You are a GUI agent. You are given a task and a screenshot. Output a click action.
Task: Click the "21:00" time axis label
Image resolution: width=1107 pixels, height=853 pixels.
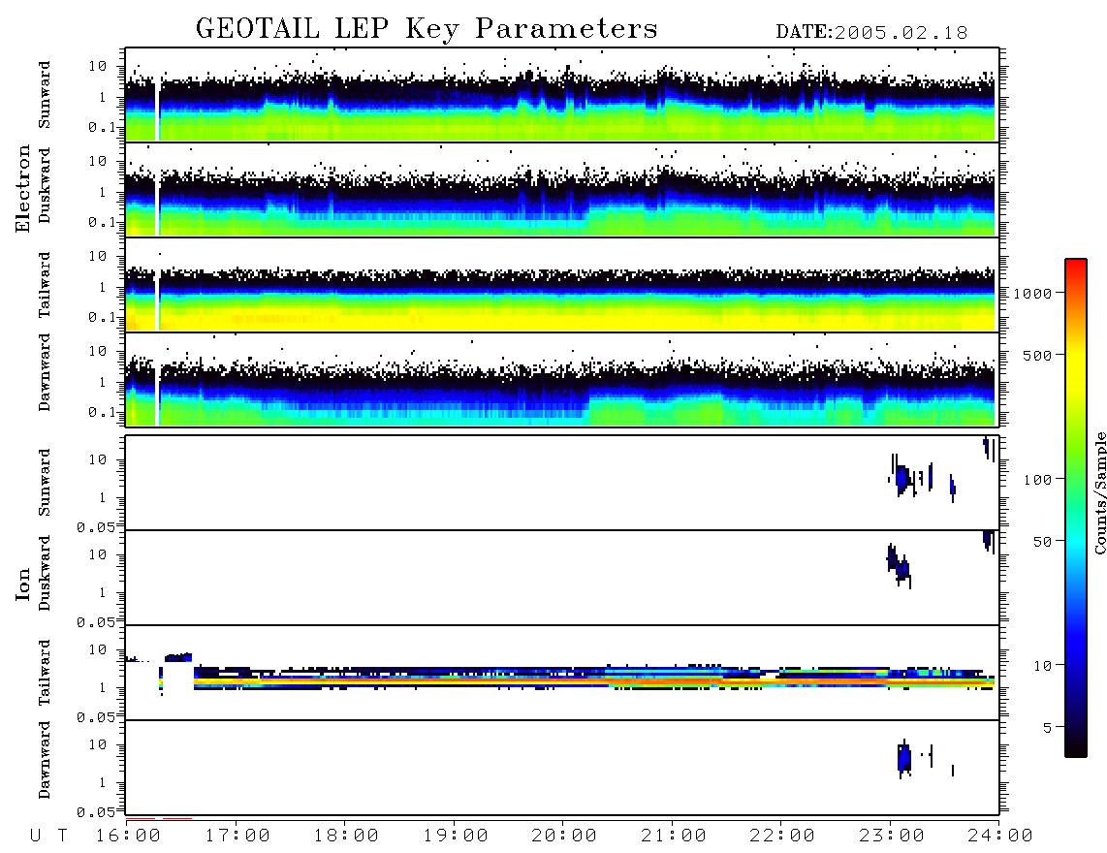[674, 837]
